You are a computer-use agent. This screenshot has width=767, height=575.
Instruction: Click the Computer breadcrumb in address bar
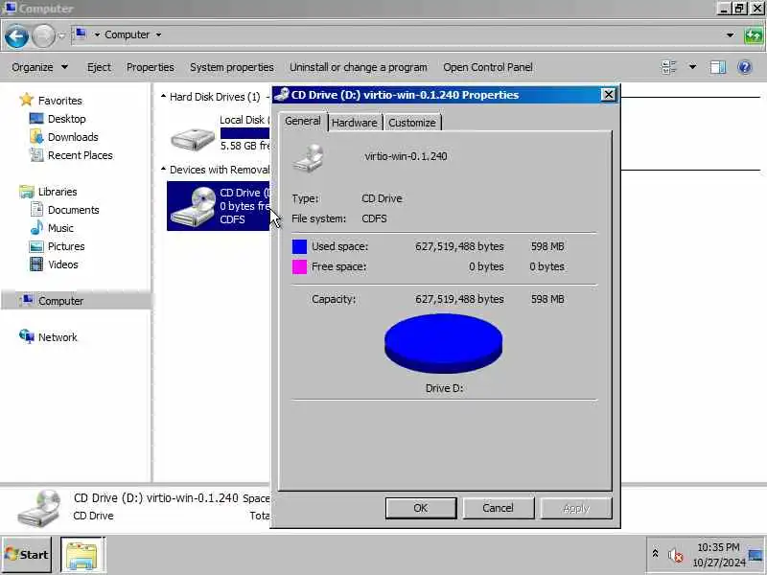coord(127,34)
